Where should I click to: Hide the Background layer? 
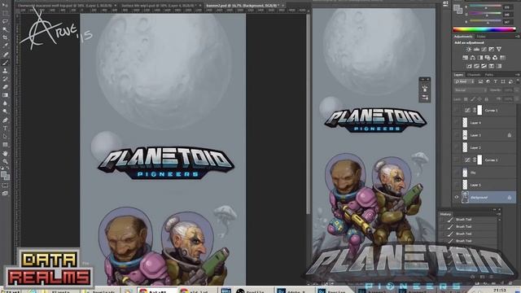pyautogui.click(x=457, y=197)
